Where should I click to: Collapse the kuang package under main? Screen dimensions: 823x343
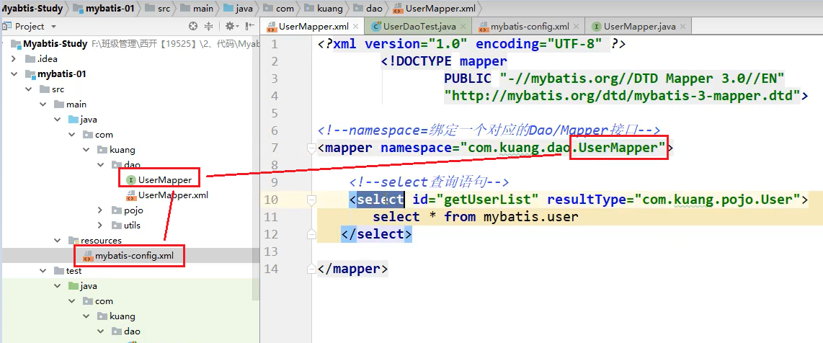click(x=86, y=150)
